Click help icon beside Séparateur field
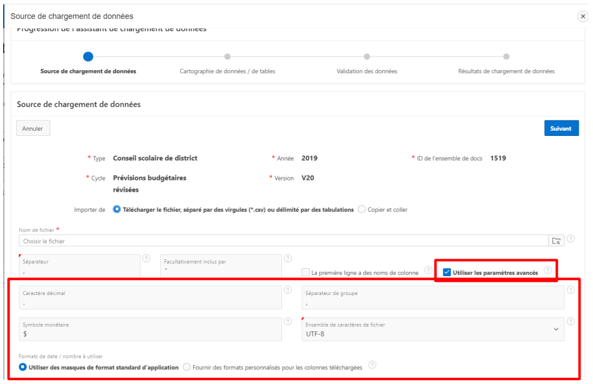The image size is (593, 384). click(146, 257)
